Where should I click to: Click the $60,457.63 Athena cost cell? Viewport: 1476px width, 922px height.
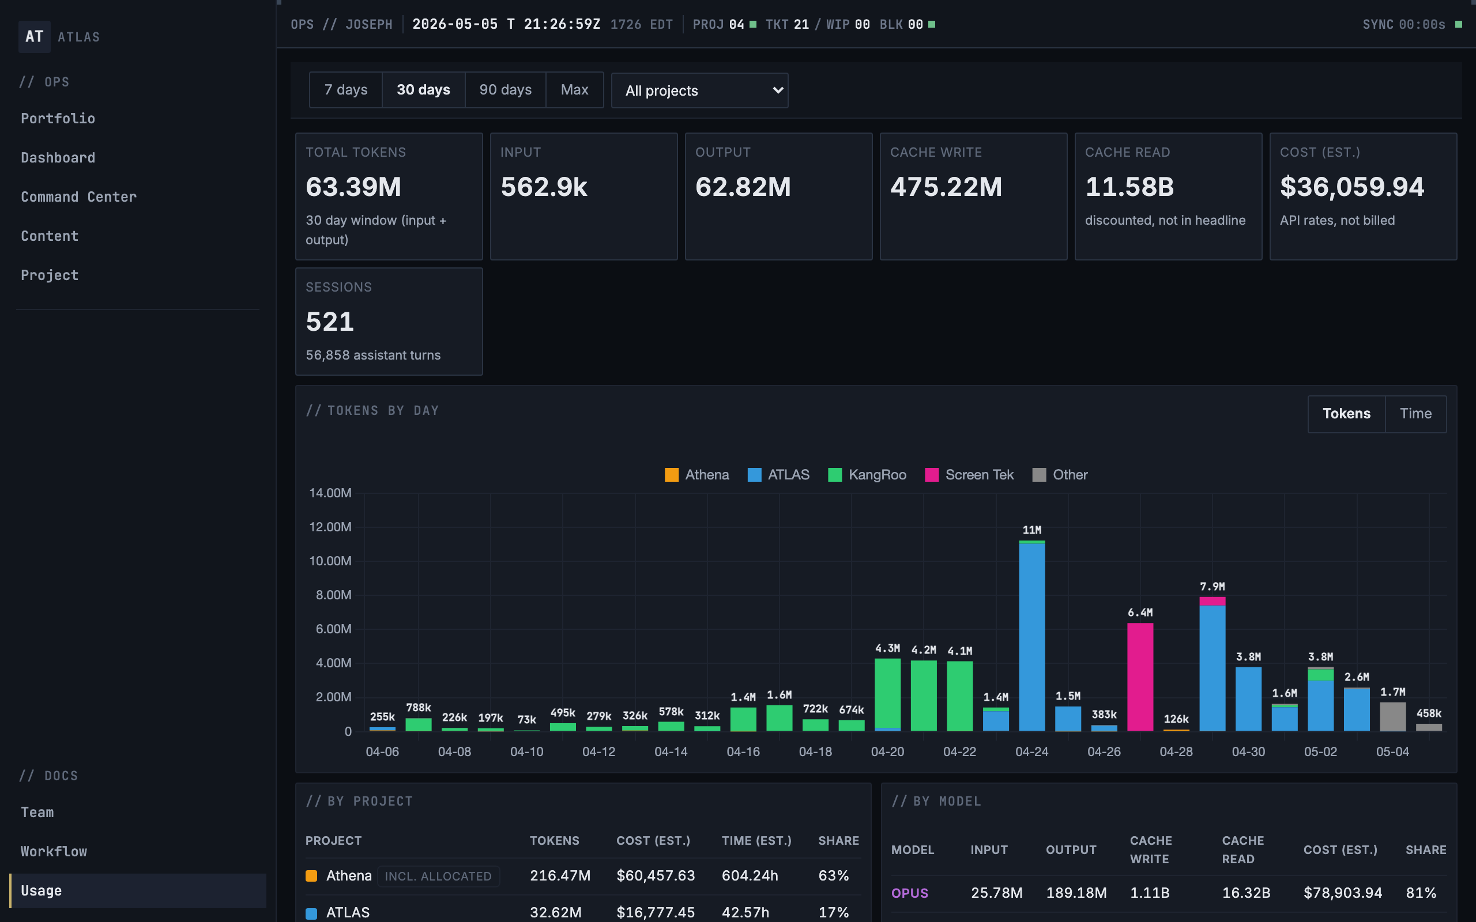click(655, 876)
